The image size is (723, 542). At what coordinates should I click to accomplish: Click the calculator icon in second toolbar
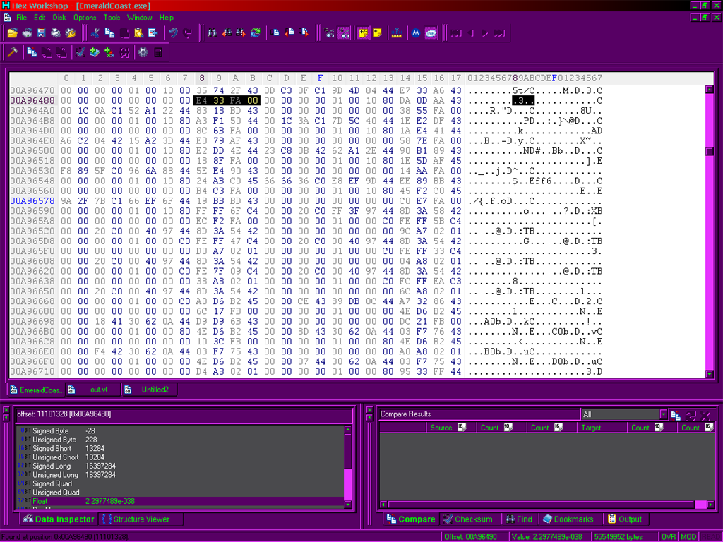158,52
